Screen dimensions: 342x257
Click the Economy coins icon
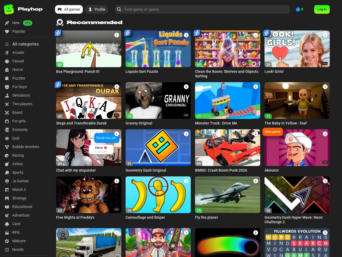click(x=7, y=130)
